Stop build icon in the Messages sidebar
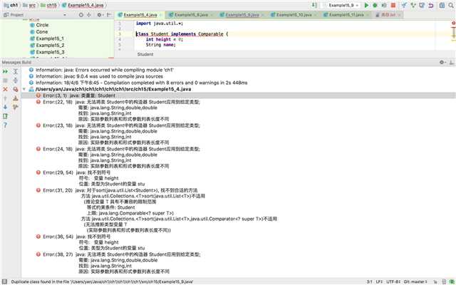The height and width of the screenshot is (285, 456). 5,81
